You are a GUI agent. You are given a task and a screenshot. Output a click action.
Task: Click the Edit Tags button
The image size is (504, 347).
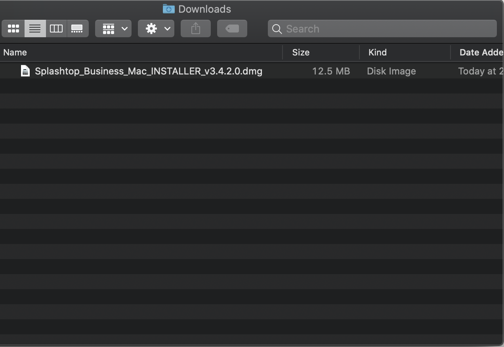pos(232,29)
